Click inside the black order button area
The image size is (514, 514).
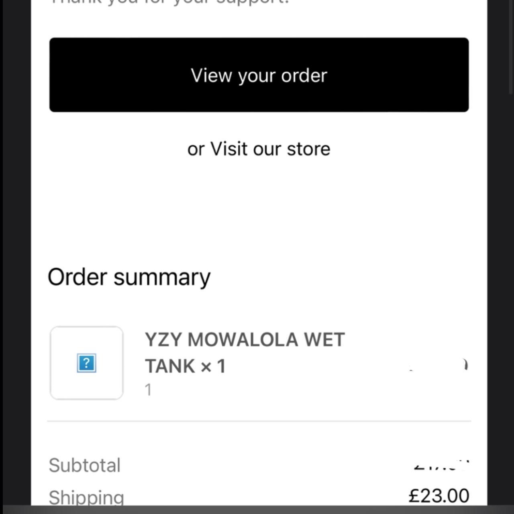pos(259,75)
